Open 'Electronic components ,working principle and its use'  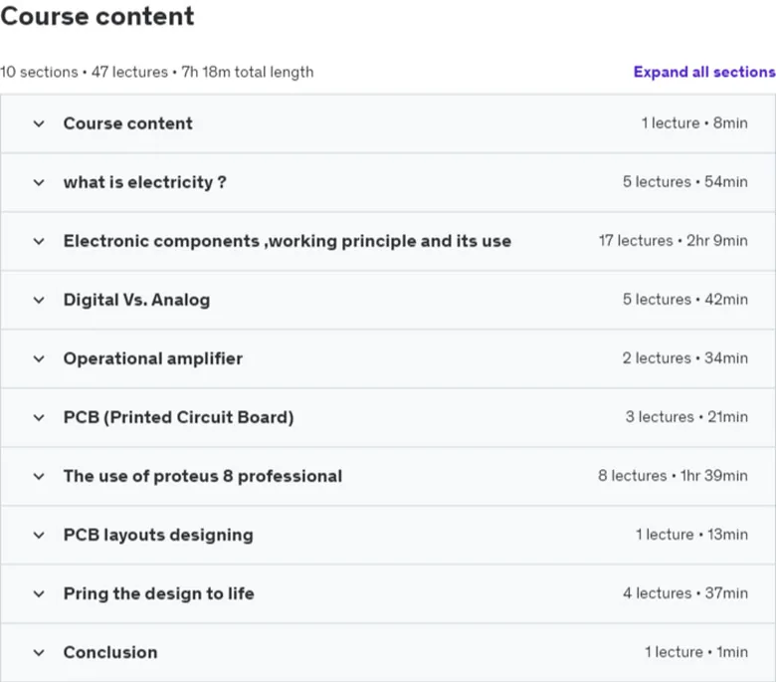pos(288,241)
